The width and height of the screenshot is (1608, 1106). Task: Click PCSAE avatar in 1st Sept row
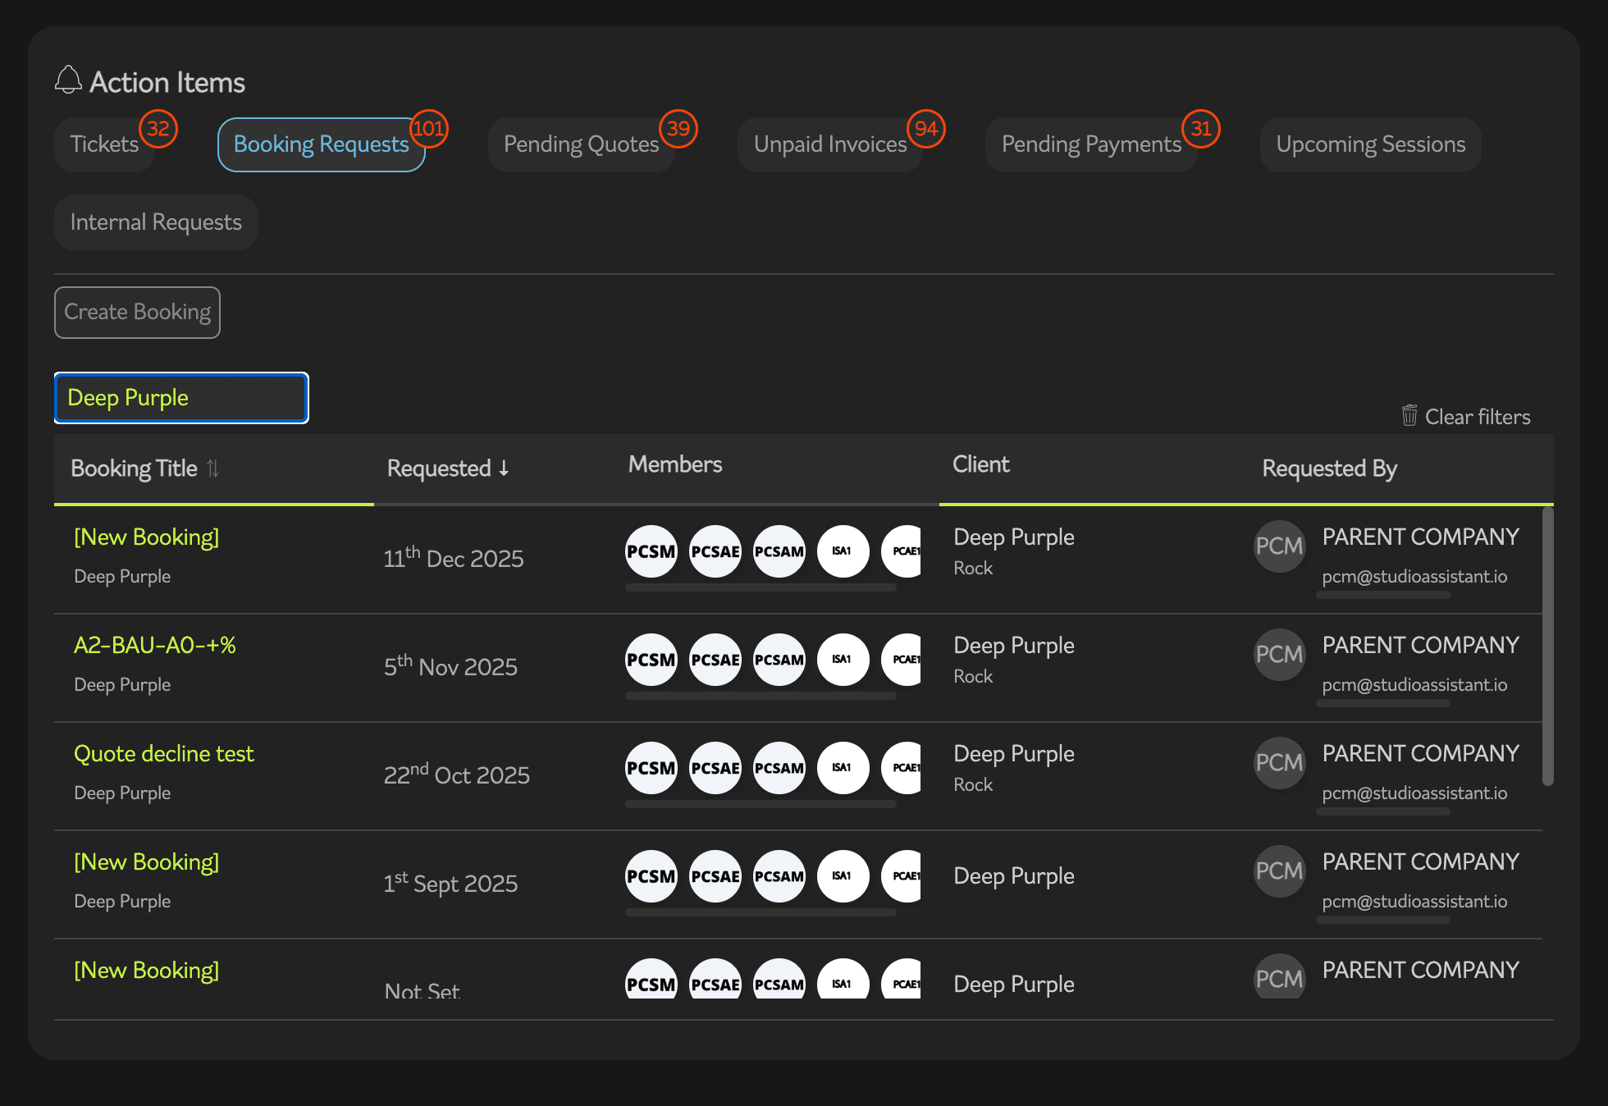click(715, 876)
